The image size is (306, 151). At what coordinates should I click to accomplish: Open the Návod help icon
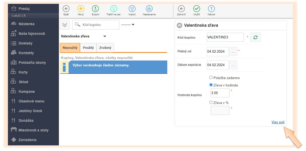point(211,9)
